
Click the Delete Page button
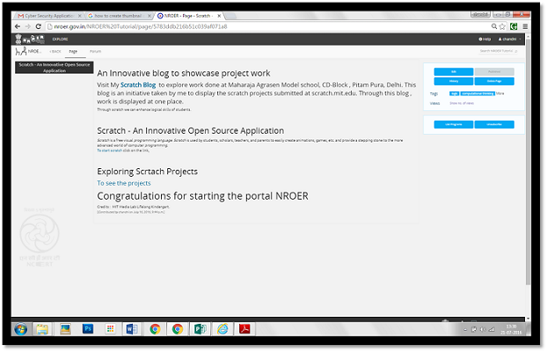point(494,81)
